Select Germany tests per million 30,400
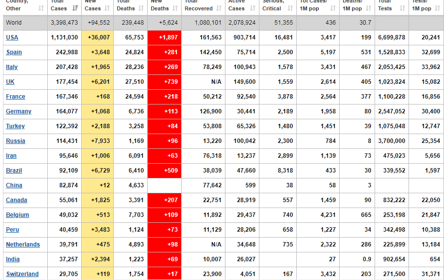This screenshot has height=280, width=444. click(431, 111)
